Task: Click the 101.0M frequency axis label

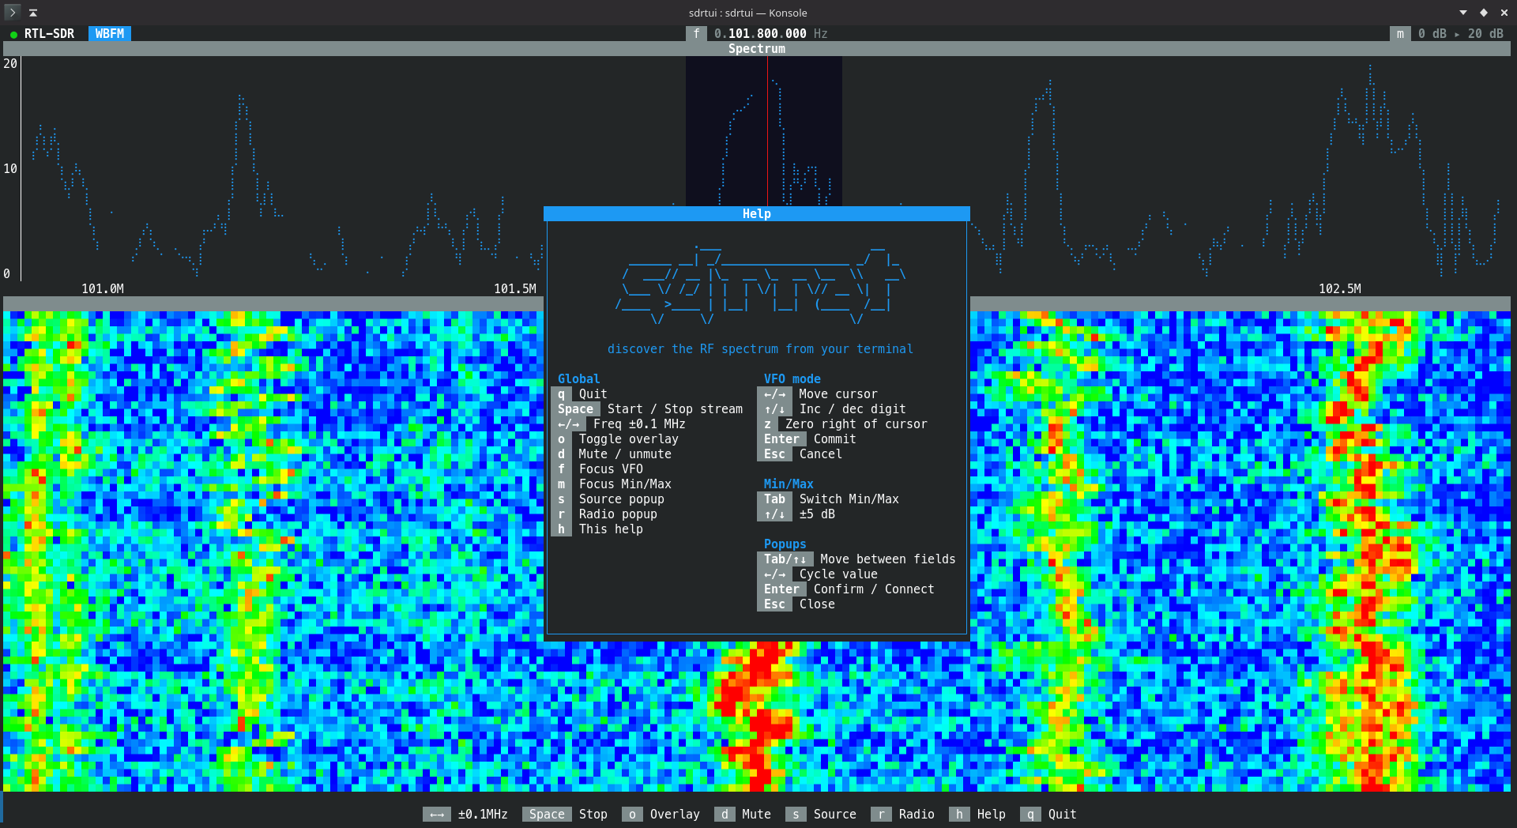Action: click(103, 288)
